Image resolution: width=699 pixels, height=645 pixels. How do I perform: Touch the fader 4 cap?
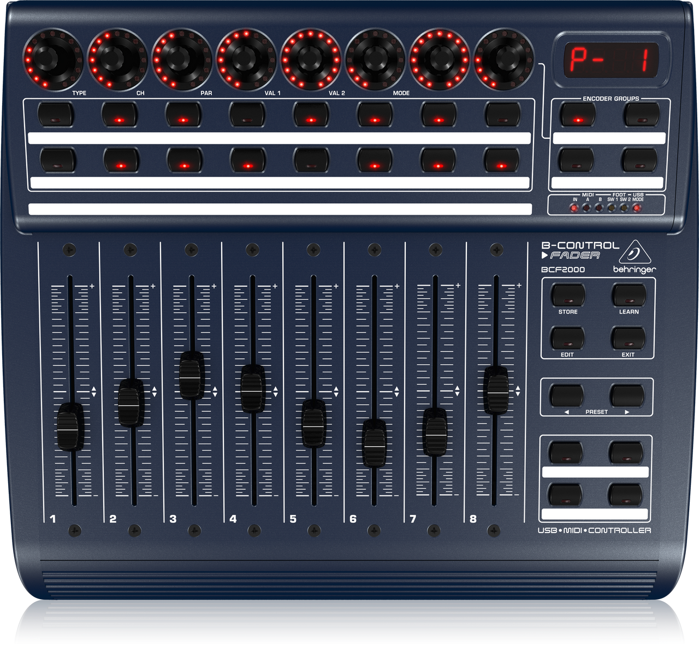point(253,388)
